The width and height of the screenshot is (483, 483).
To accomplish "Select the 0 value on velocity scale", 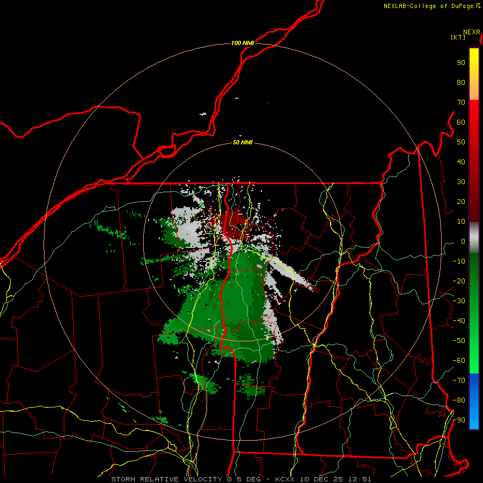I will [x=463, y=241].
